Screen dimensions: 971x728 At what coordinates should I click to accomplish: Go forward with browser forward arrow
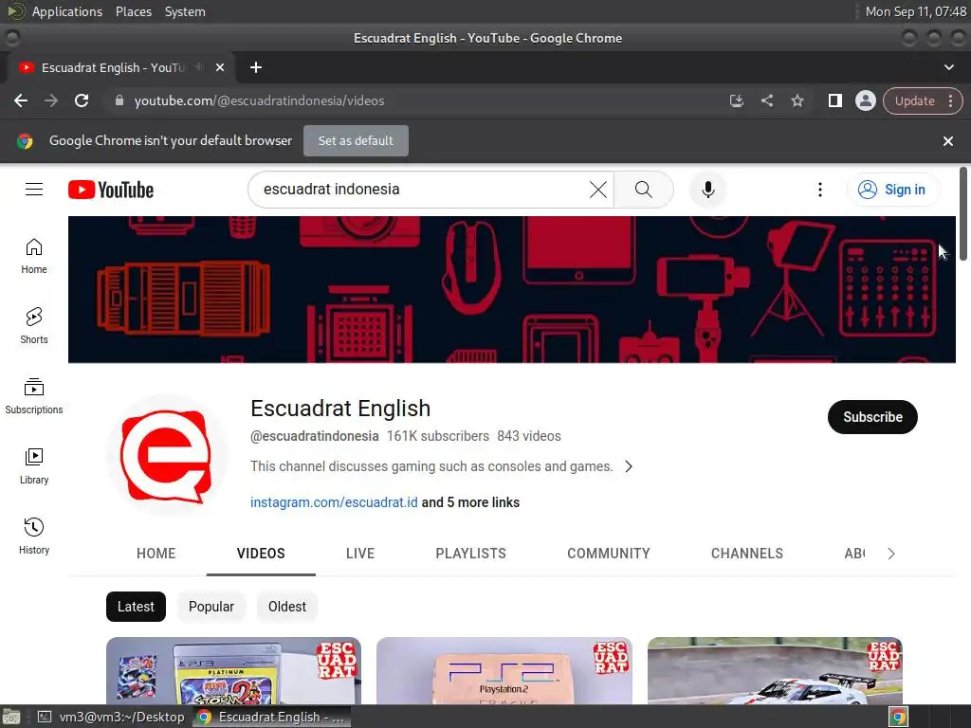click(51, 100)
